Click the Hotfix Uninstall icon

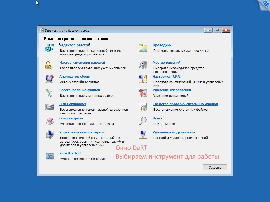(143, 93)
